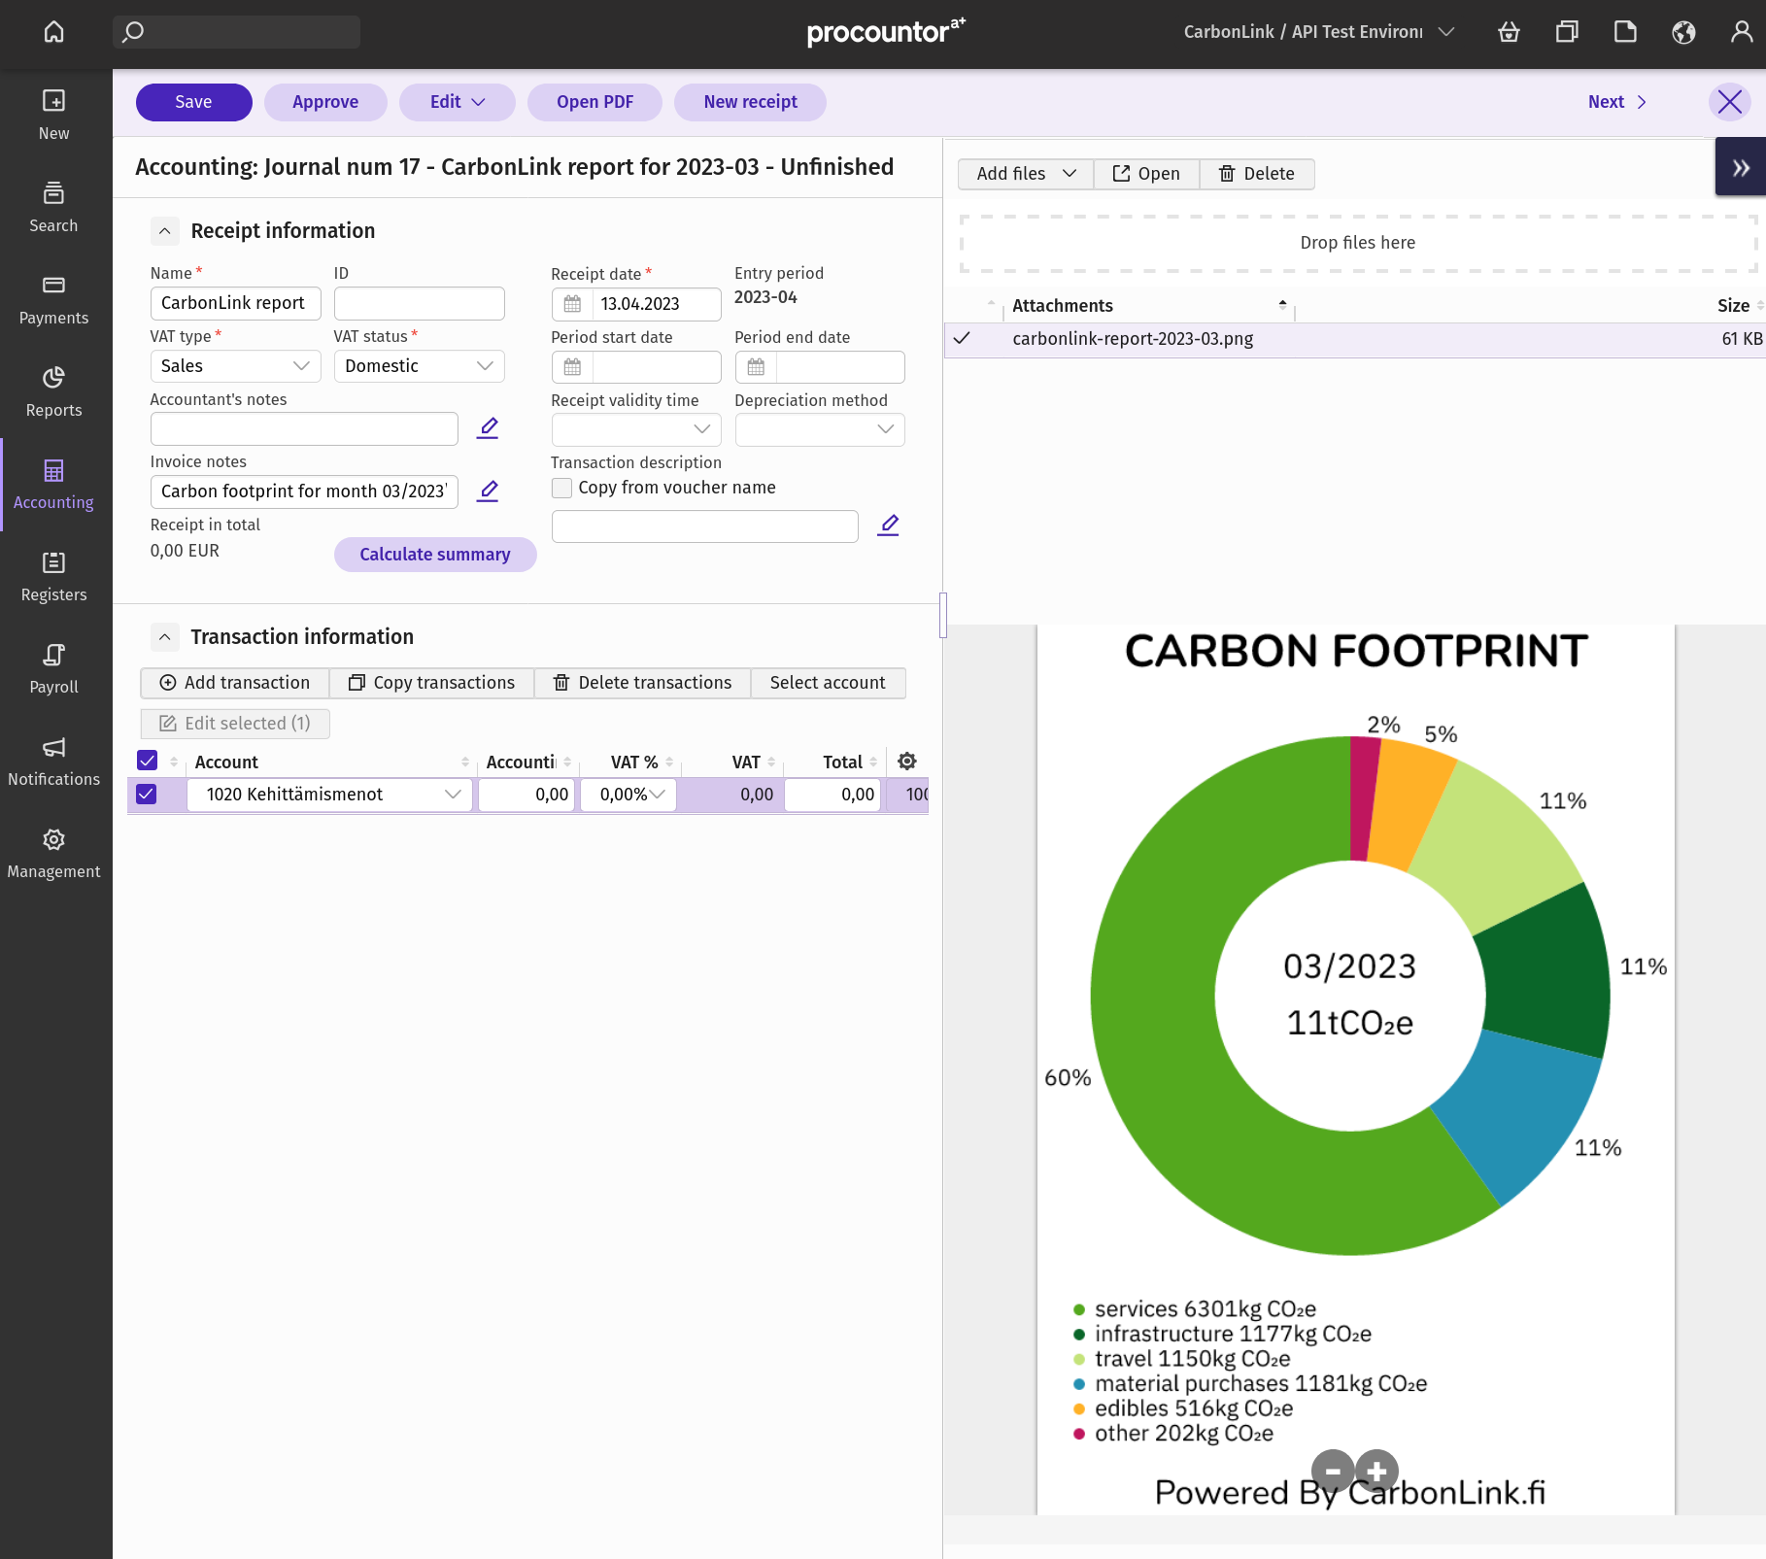Click the Select account button

(828, 683)
